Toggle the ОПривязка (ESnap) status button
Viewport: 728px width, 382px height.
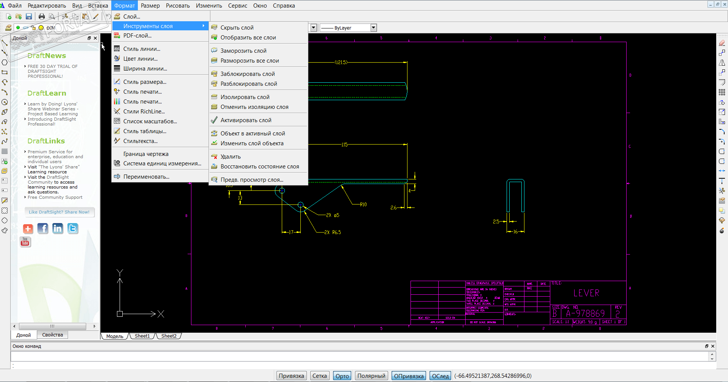tap(409, 376)
